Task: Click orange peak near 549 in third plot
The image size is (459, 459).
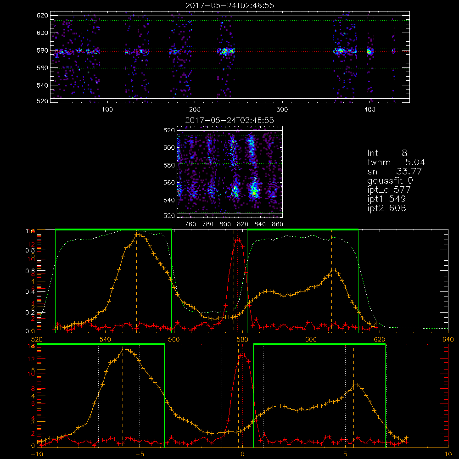Action: pyautogui.click(x=137, y=234)
